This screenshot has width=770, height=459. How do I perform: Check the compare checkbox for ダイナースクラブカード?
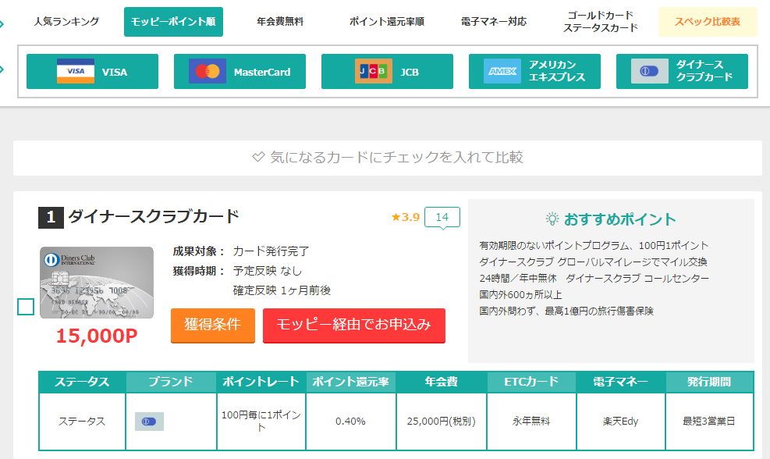click(x=26, y=307)
